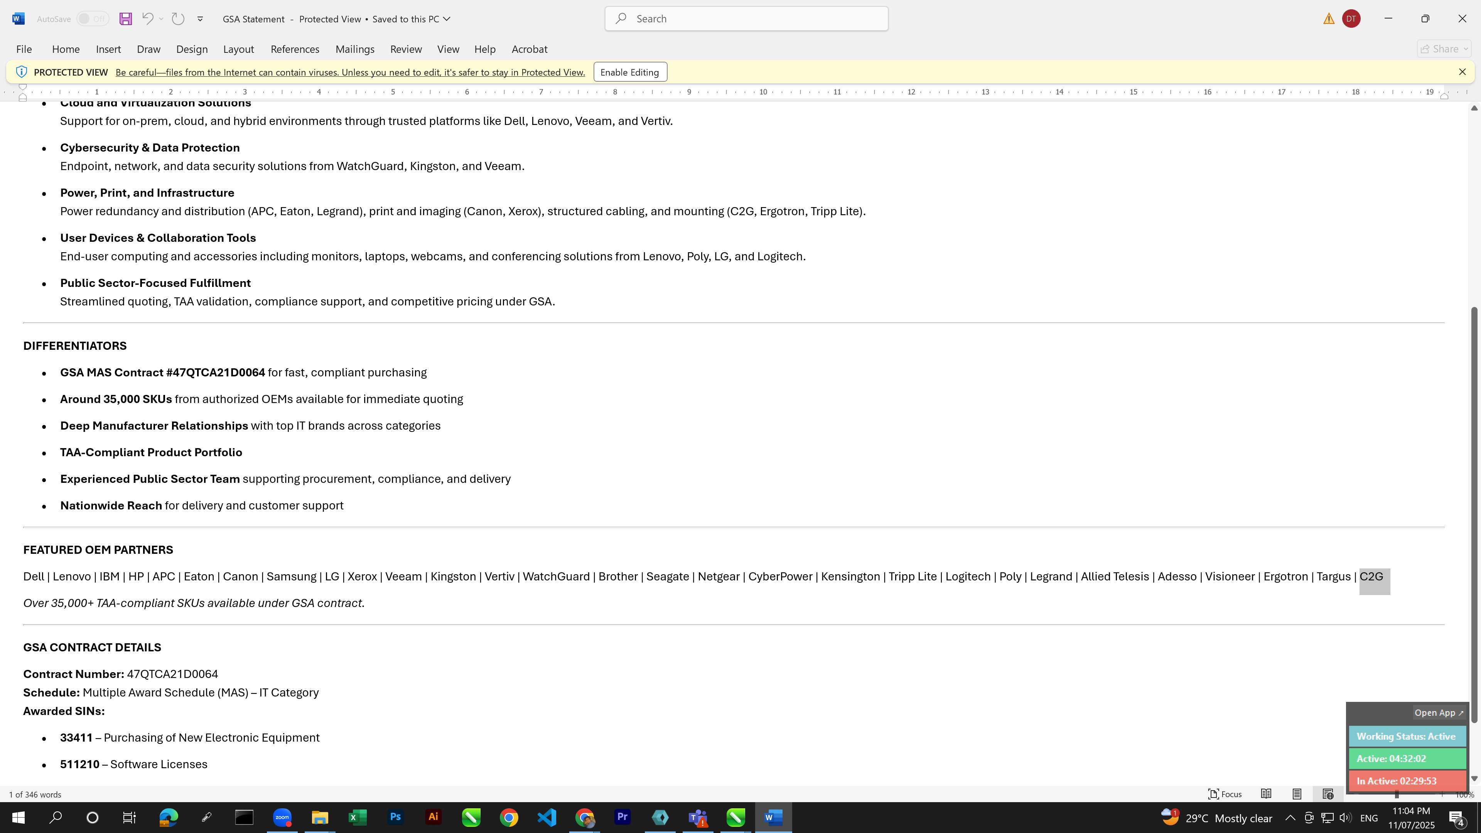Click the Windows Start button

pyautogui.click(x=19, y=818)
